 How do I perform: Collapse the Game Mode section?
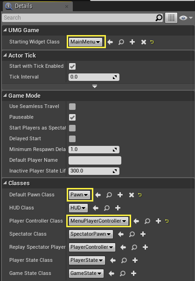tap(5, 95)
